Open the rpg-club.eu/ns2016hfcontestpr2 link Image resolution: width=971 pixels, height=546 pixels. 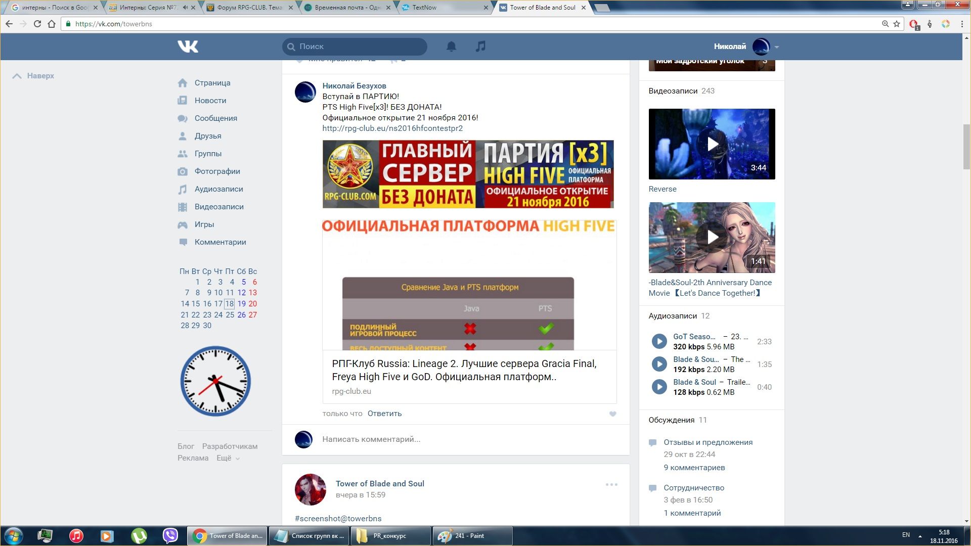[x=392, y=128]
